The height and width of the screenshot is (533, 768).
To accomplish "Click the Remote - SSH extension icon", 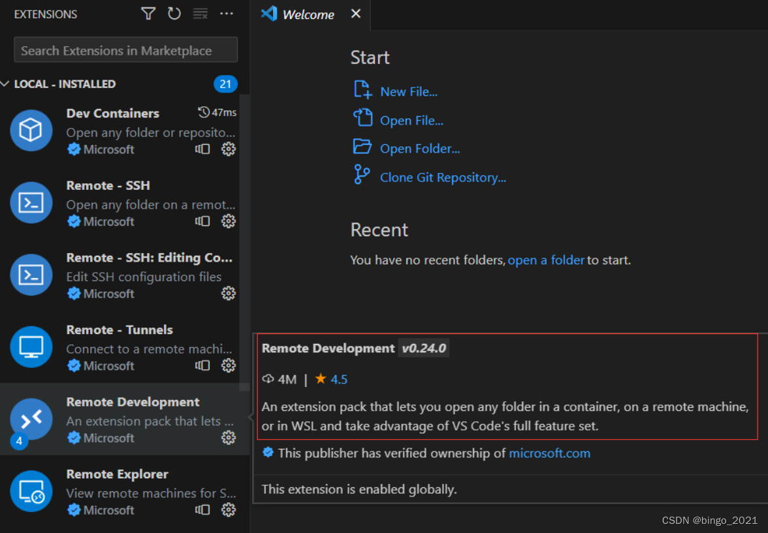I will (31, 202).
